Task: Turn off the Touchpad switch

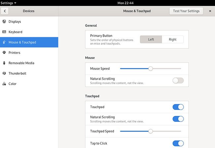Action: pos(178,107)
